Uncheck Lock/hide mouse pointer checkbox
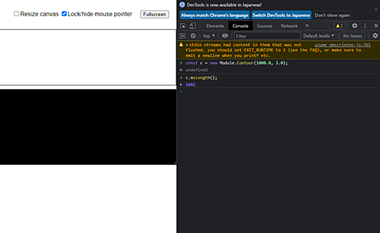380x233 pixels. tap(64, 14)
